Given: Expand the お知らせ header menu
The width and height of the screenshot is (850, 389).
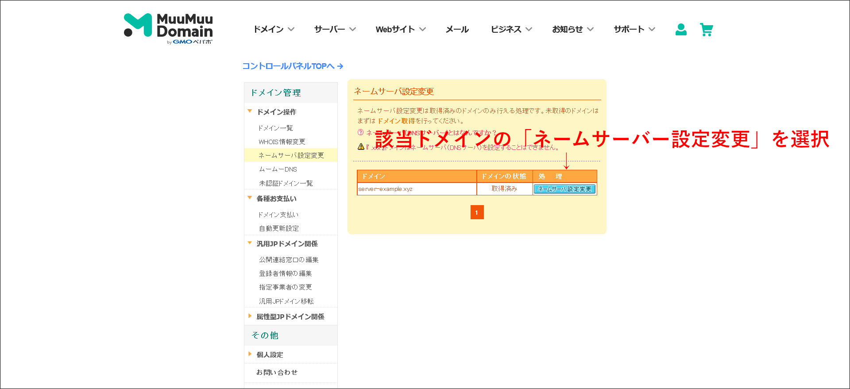Looking at the screenshot, I should [573, 29].
